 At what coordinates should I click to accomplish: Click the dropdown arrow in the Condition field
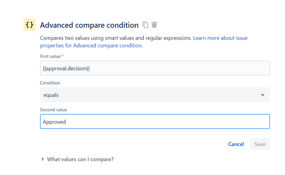point(262,95)
